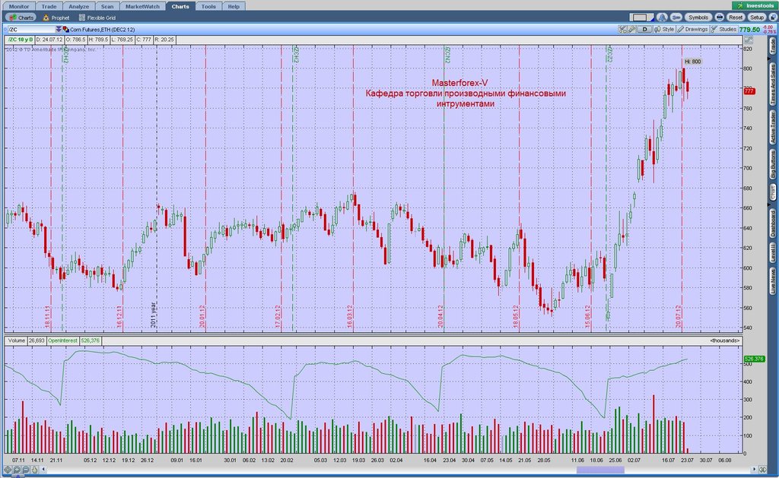
Task: Open the Big Buttons side tab
Action: 773,164
